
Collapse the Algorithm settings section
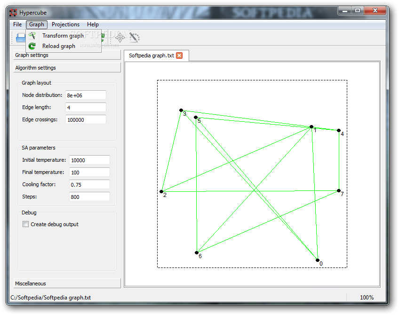tap(67, 68)
